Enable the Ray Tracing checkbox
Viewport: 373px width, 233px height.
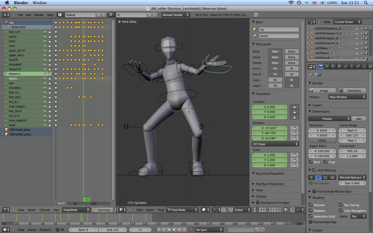(x=341, y=205)
